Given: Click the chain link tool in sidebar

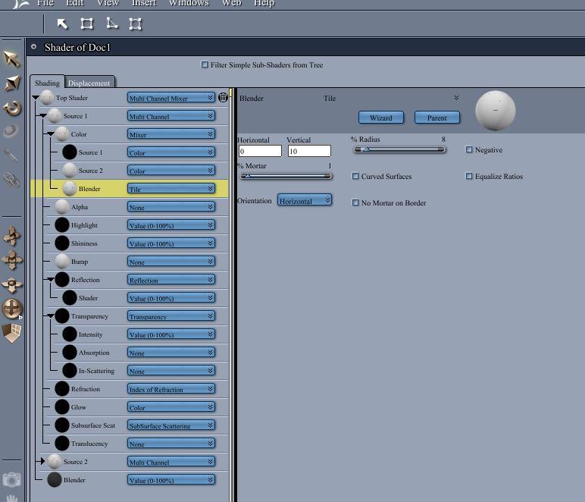Looking at the screenshot, I should pos(11,180).
